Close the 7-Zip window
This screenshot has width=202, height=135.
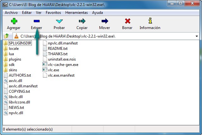(192, 3)
